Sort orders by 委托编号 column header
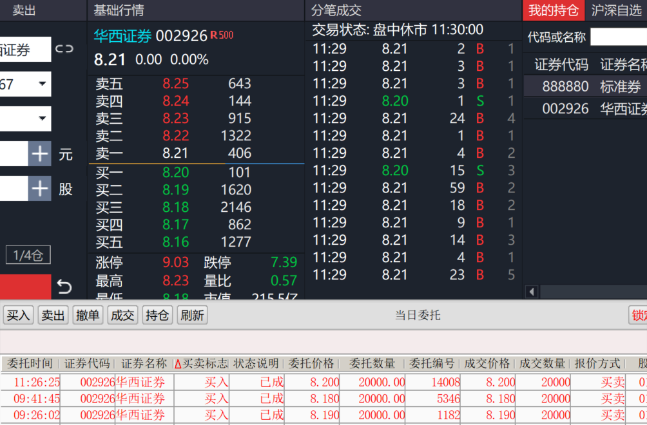Viewport: 647px width, 425px height. [432, 364]
